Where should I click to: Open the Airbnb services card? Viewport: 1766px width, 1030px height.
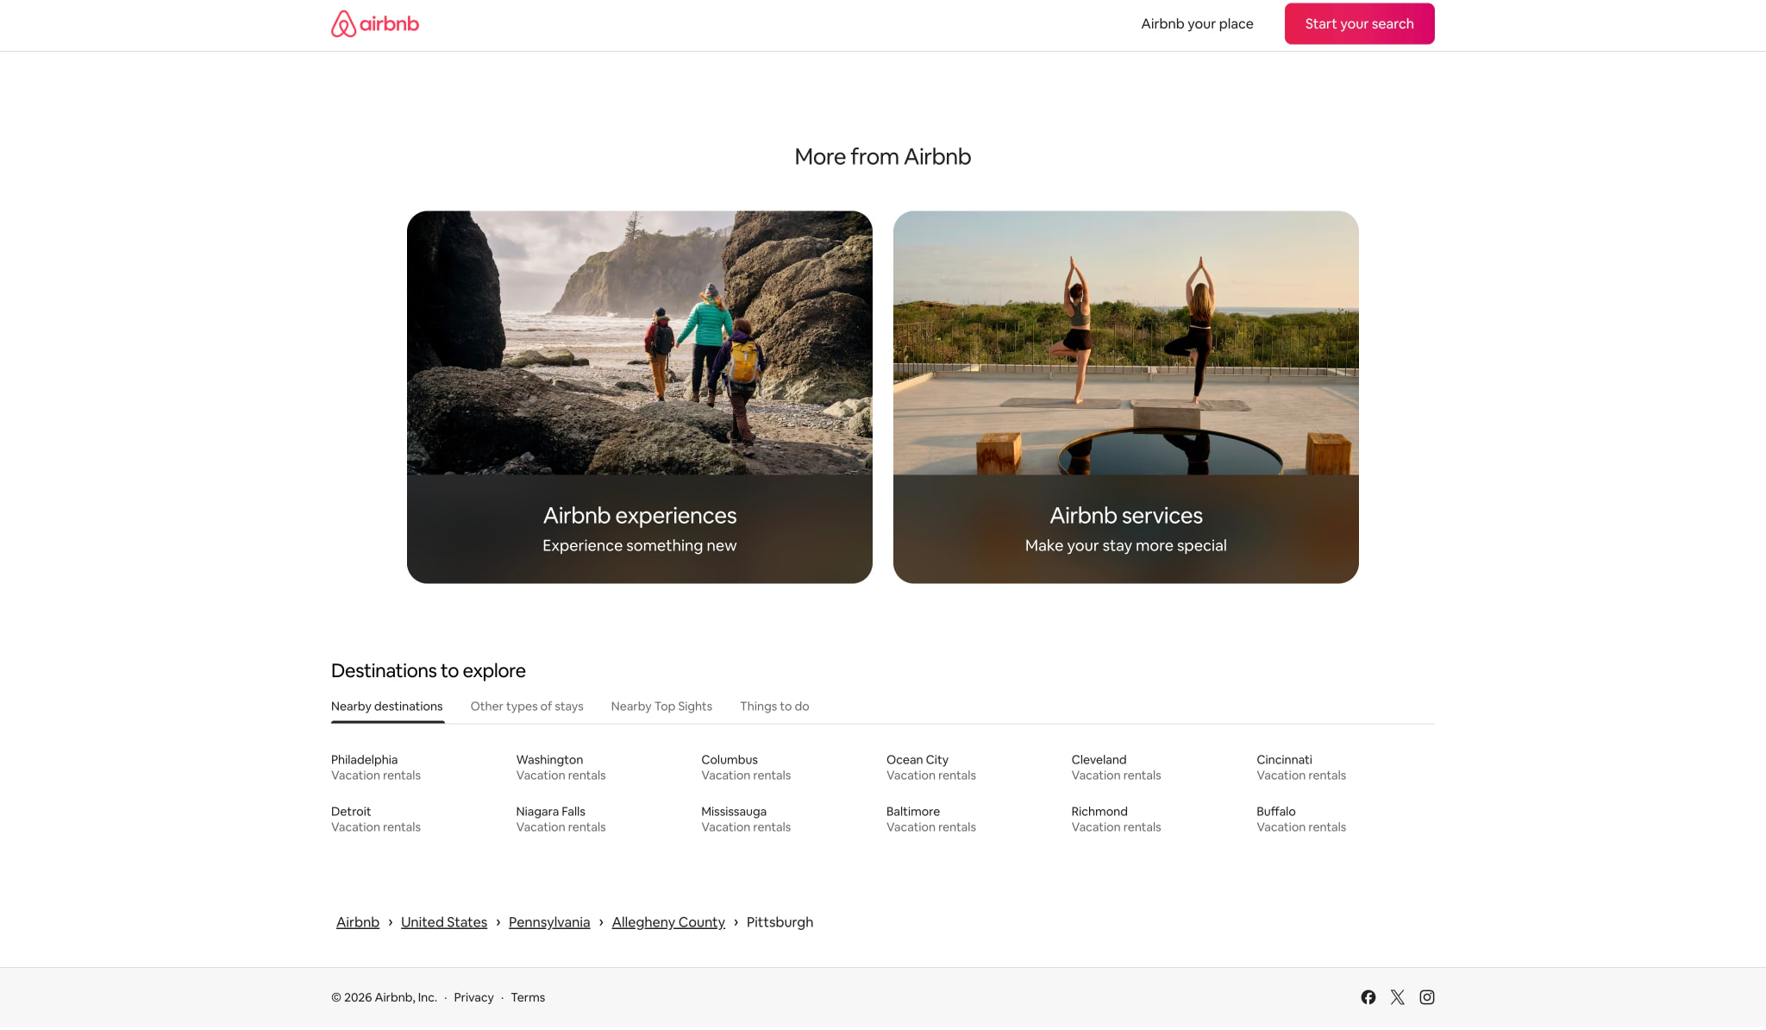tap(1126, 397)
